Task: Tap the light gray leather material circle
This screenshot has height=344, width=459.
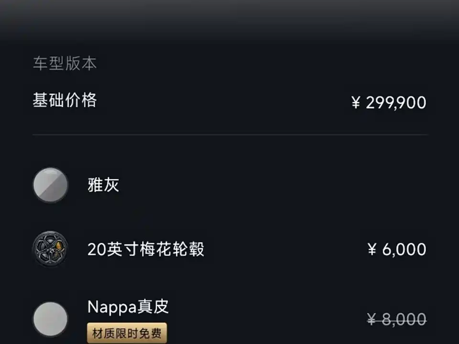Action: coord(50,319)
